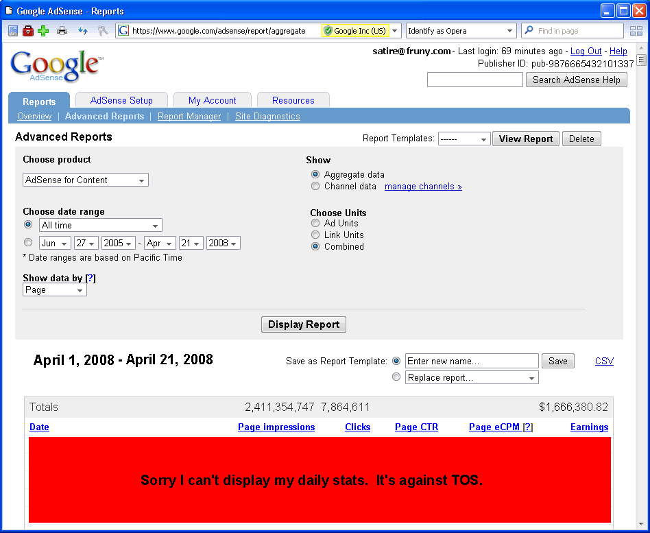Click the Search AdSense Help button
The image size is (650, 533).
tap(577, 80)
